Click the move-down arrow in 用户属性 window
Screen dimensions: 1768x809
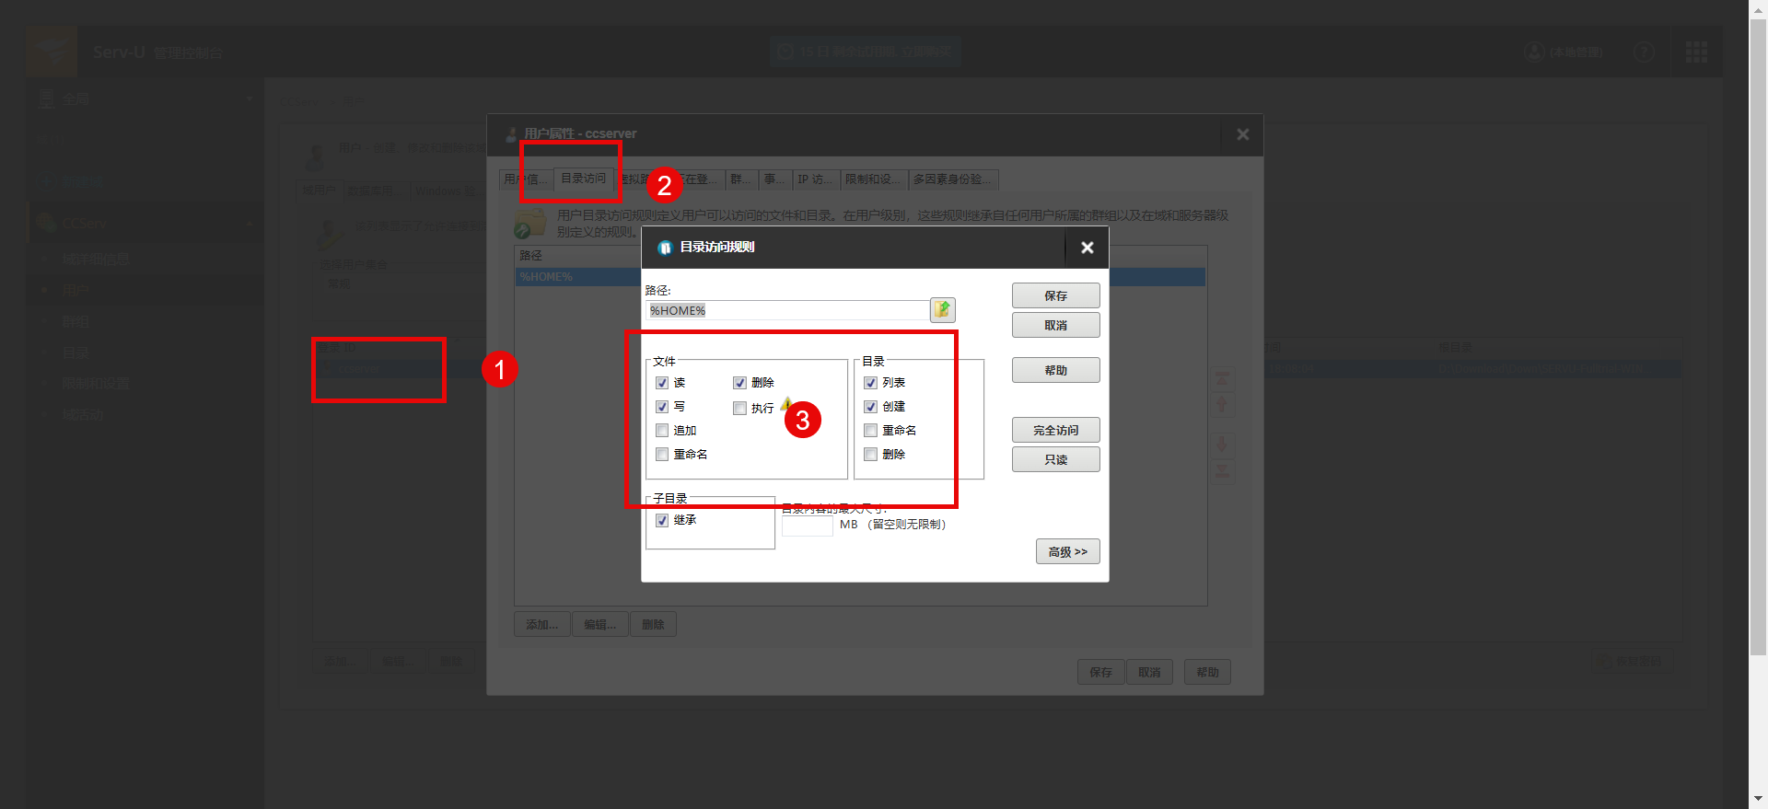[x=1222, y=445]
